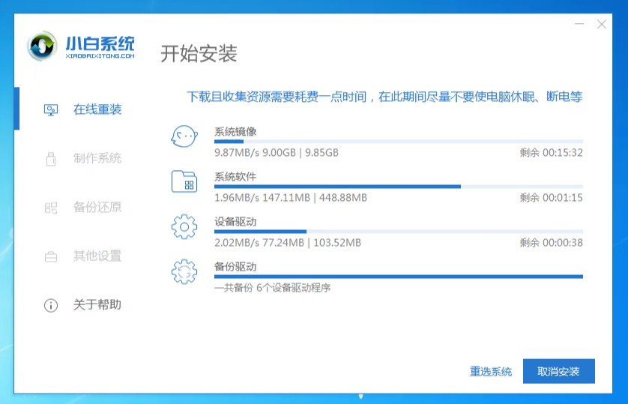Click the 系统镜像 chat face icon
This screenshot has width=628, height=404.
coord(184,136)
